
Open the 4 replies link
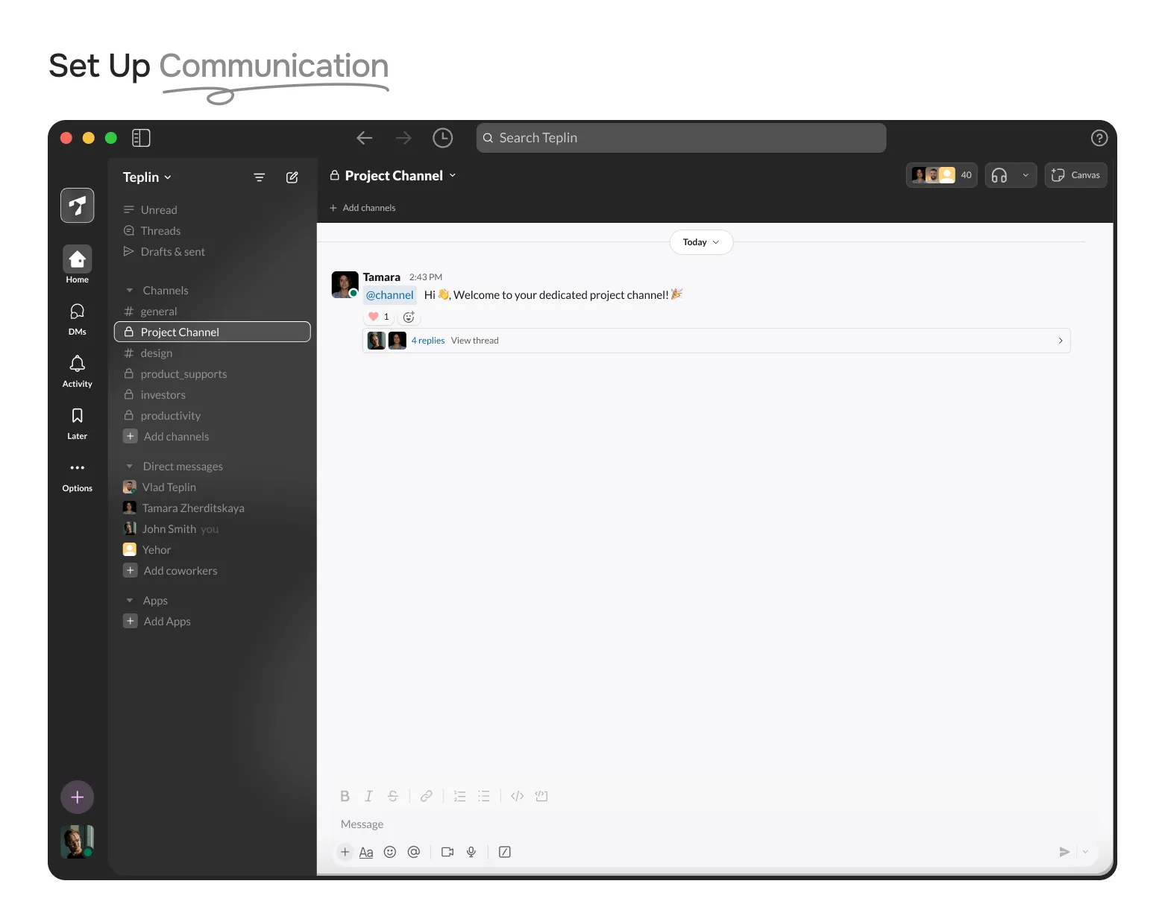click(428, 341)
